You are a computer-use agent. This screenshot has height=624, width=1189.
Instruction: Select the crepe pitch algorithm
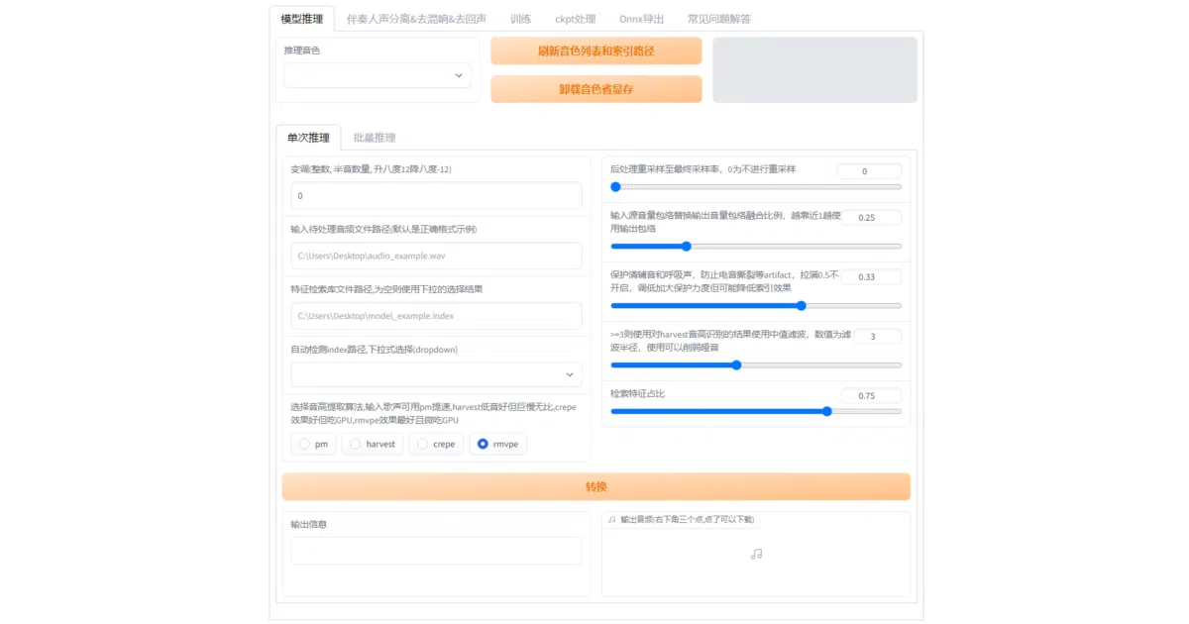[436, 444]
